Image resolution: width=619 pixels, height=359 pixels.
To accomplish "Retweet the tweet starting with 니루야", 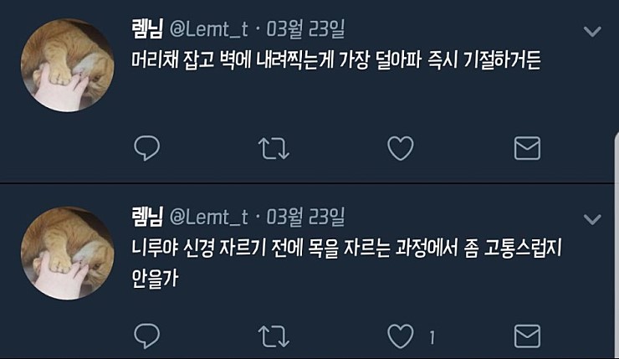I will pos(274,336).
